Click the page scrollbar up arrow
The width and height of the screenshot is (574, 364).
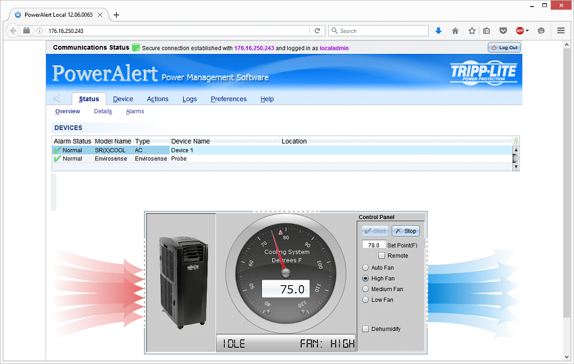567,44
